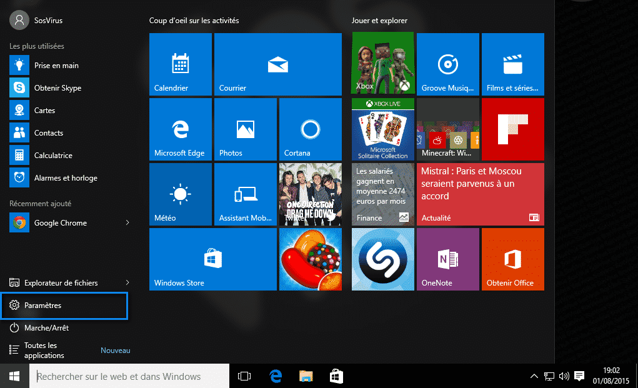Click the Obtenir Office tile
Image resolution: width=638 pixels, height=388 pixels.
(x=512, y=259)
